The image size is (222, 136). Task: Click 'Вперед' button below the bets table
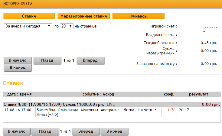pos(86,131)
